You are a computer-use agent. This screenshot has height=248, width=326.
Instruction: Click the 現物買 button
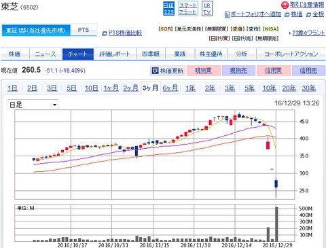tap(204, 71)
